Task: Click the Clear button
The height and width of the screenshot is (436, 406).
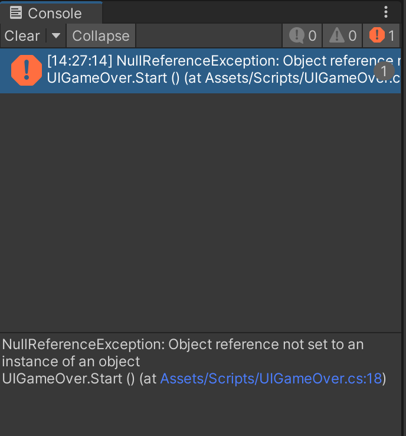Action: click(x=22, y=36)
